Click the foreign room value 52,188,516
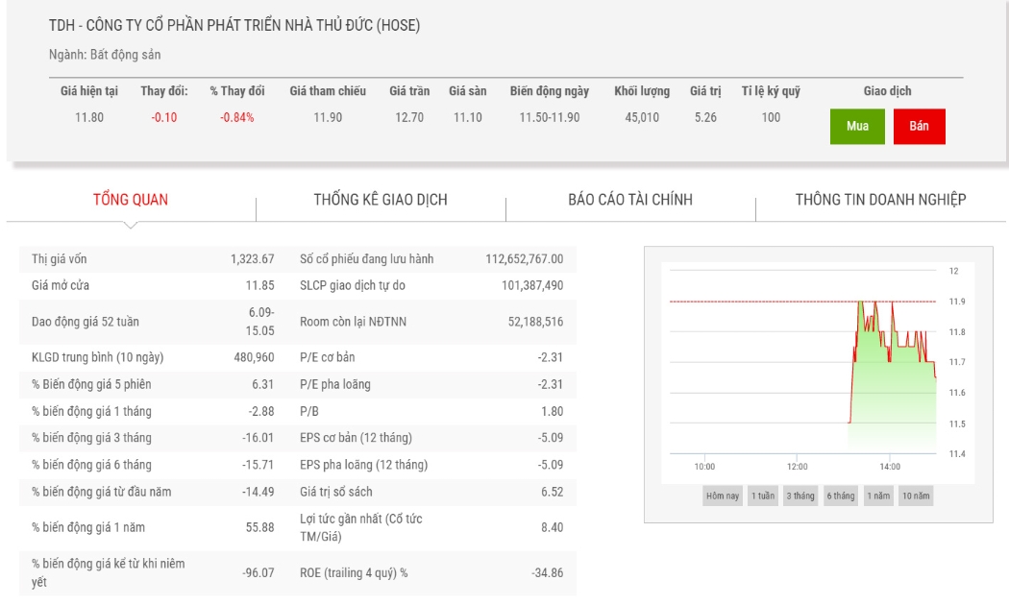Screen dimensions: 1009x605 pyautogui.click(x=535, y=322)
